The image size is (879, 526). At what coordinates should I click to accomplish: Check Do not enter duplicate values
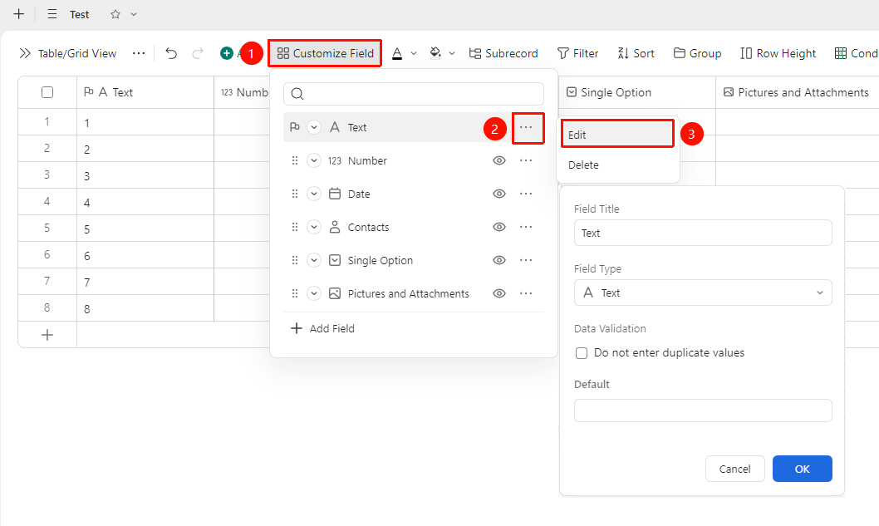(x=582, y=352)
